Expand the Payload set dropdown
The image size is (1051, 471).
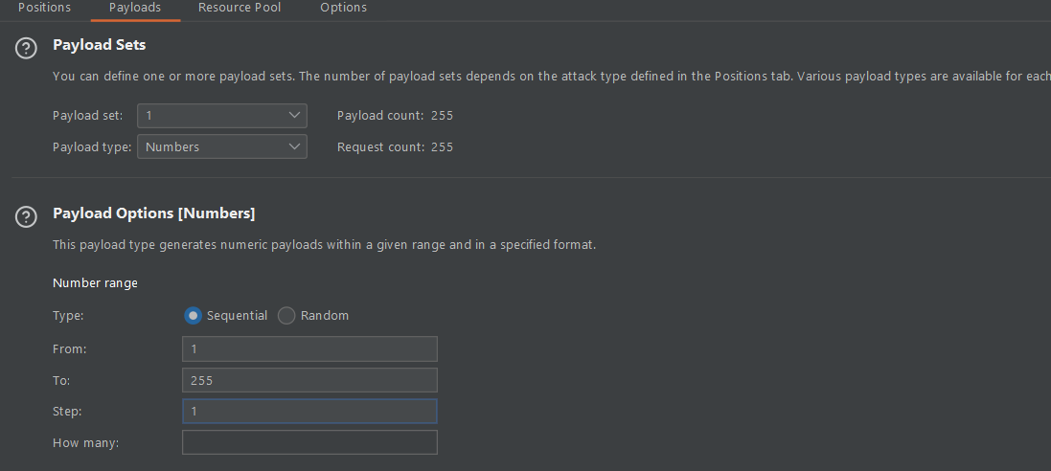pos(222,116)
